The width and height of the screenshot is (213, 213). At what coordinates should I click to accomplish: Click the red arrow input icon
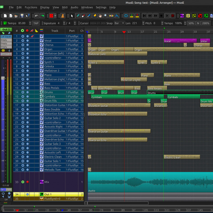tap(200, 16)
